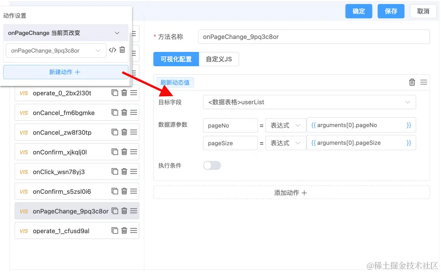Copy the operate_1_cfusd9al event
441x273 pixels.
point(115,230)
